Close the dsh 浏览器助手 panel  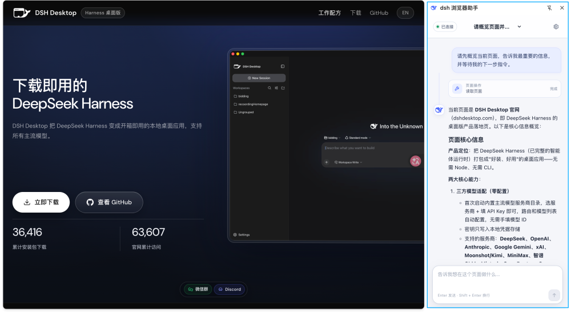(x=562, y=8)
